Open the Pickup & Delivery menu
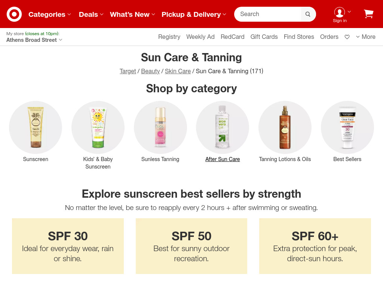This screenshot has height=287, width=383. pyautogui.click(x=194, y=15)
